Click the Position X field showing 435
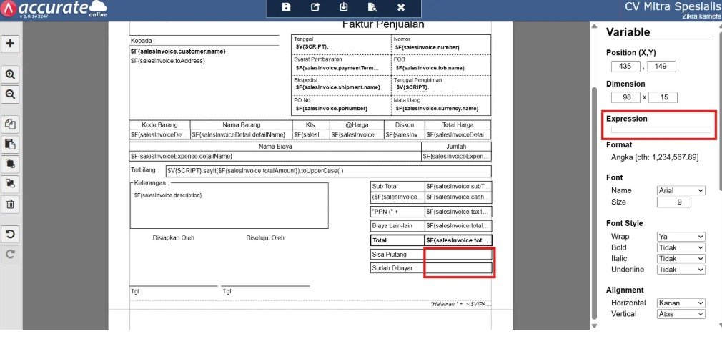 [625, 67]
